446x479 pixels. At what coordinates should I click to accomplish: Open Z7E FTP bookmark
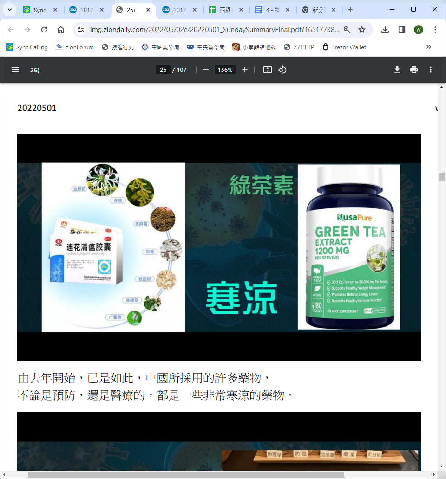tap(299, 47)
